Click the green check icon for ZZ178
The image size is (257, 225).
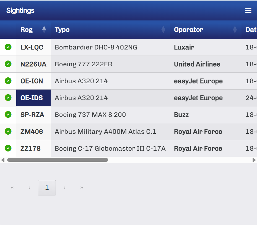click(x=8, y=148)
